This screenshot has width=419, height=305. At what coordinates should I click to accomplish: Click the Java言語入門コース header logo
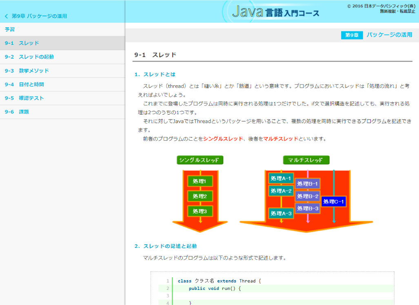coord(275,12)
